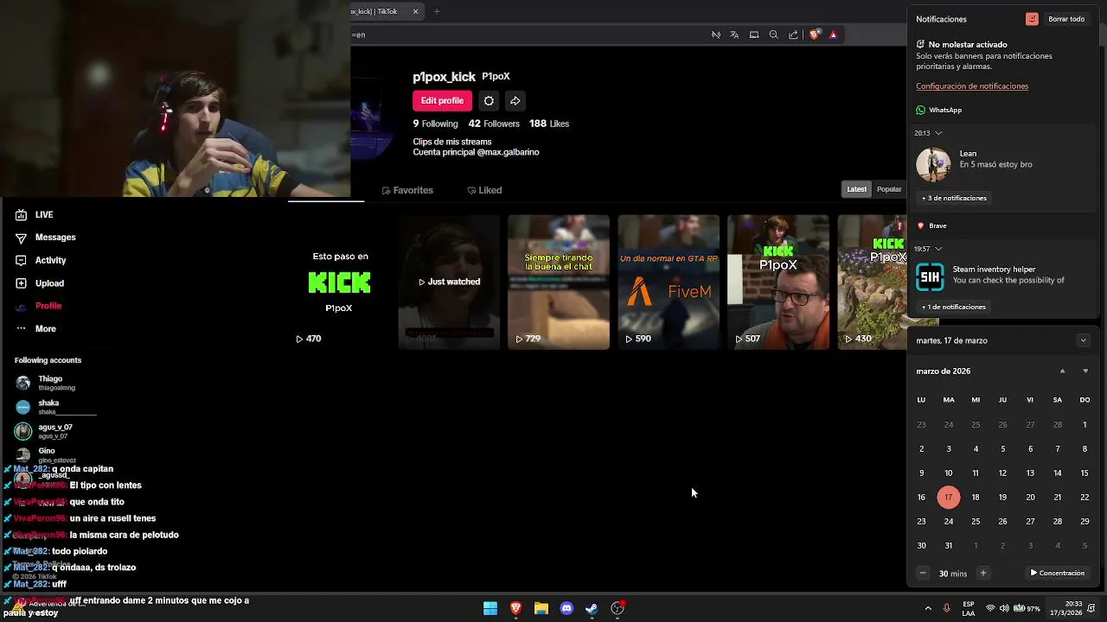
Task: Expand the +1 de notificaciones Brave group
Action: point(953,307)
